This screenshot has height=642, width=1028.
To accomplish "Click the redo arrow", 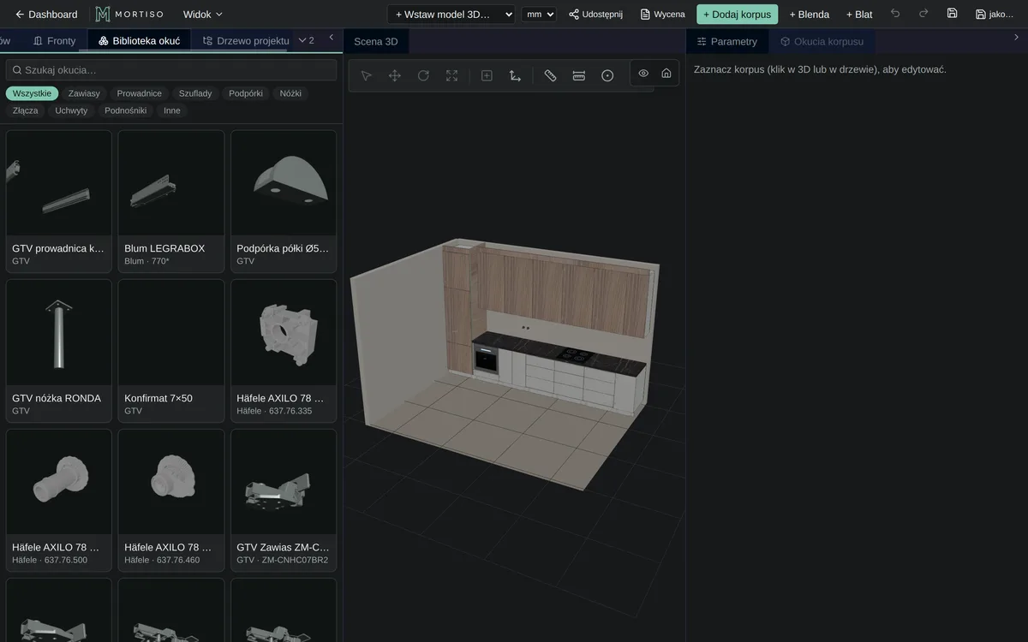I will pyautogui.click(x=923, y=14).
